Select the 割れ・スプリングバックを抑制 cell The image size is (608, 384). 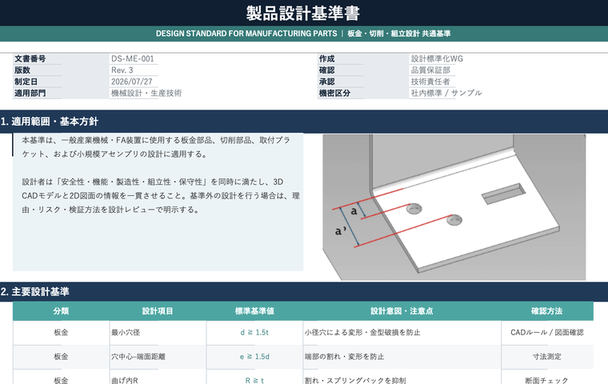[402, 377]
